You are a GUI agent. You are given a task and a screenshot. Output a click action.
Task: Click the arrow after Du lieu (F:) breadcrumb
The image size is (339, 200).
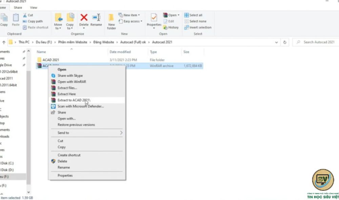55,42
